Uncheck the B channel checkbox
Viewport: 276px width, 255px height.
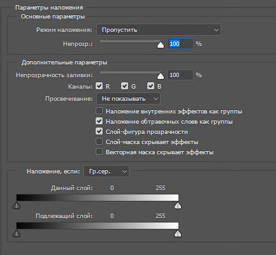tap(151, 86)
